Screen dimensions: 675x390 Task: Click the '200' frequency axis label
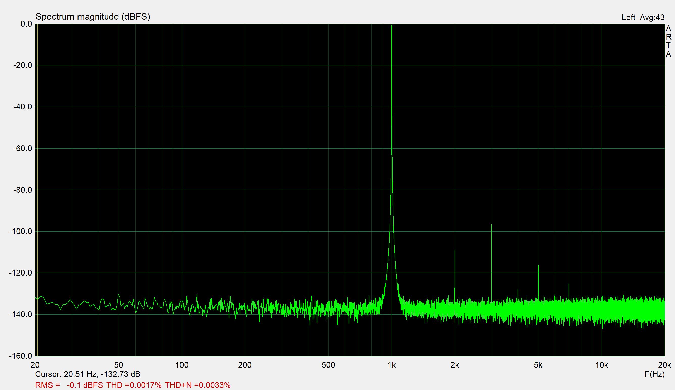pos(245,365)
